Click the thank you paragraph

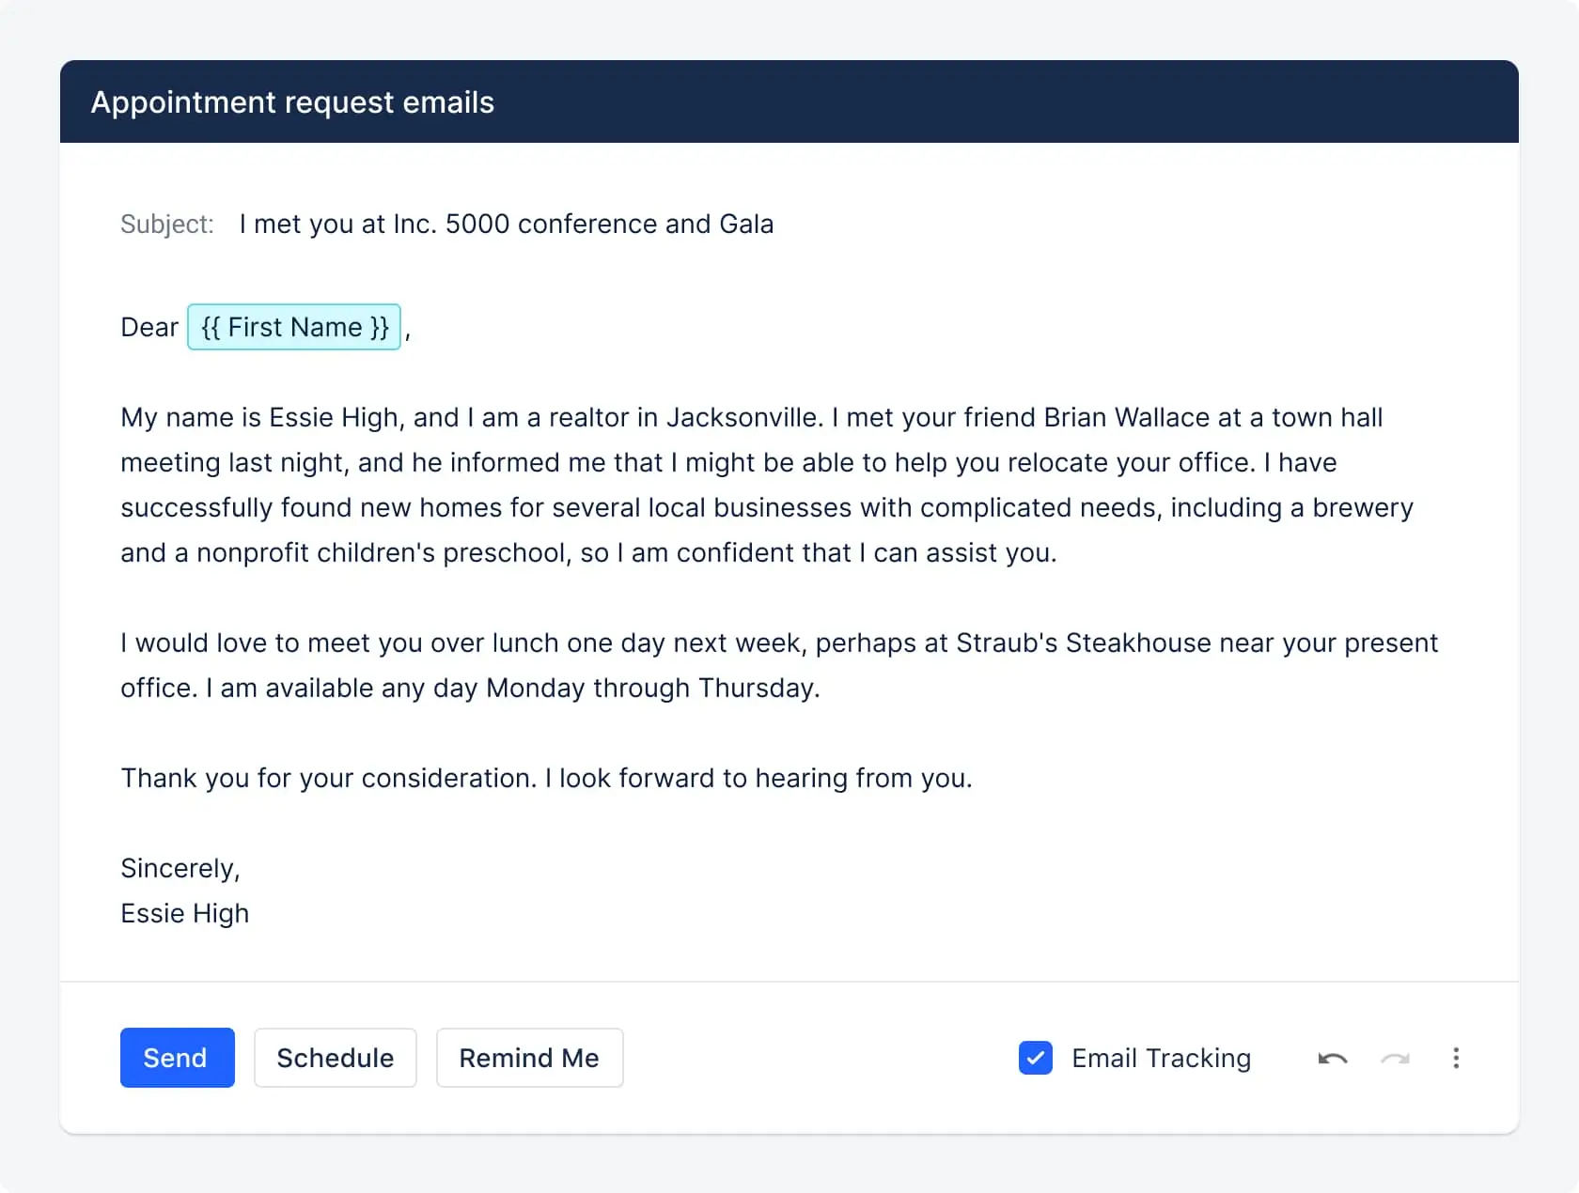546,778
